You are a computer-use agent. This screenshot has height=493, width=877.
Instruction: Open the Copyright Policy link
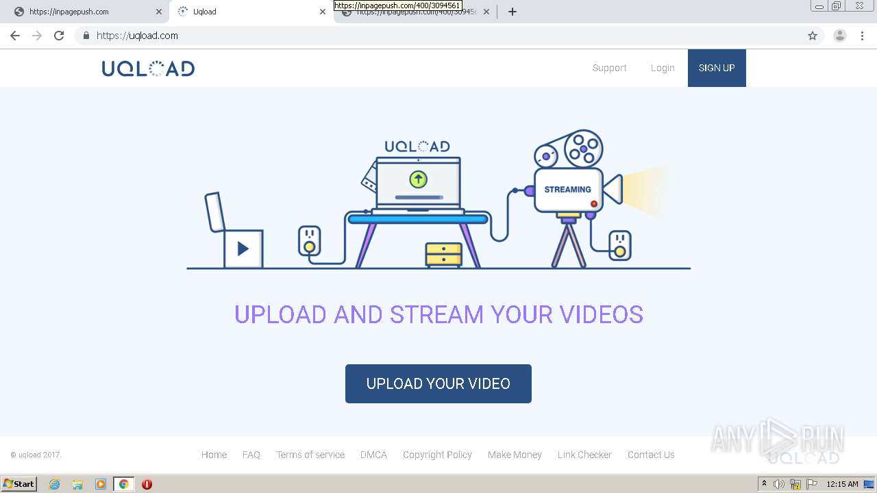[x=437, y=455]
